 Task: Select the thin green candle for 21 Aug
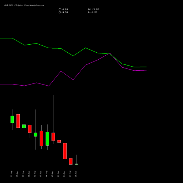(x=76, y=164)
